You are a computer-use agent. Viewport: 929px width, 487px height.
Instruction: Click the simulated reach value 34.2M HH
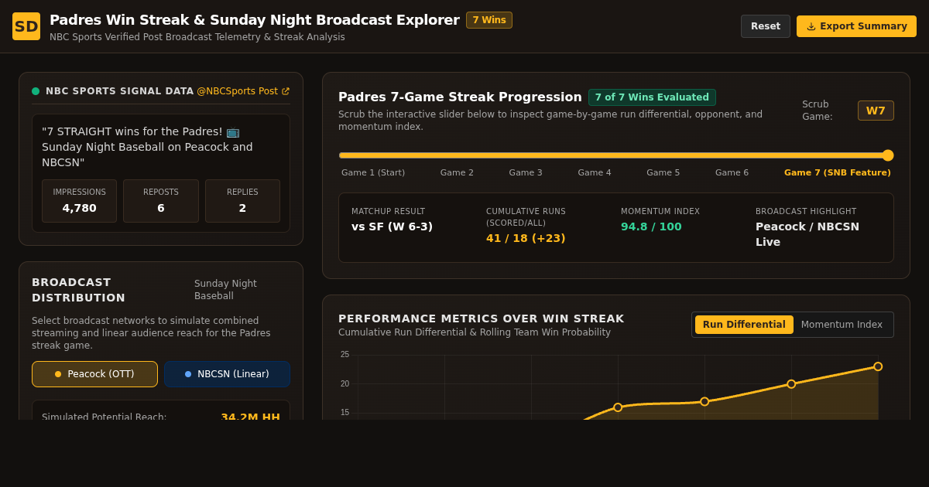250,417
